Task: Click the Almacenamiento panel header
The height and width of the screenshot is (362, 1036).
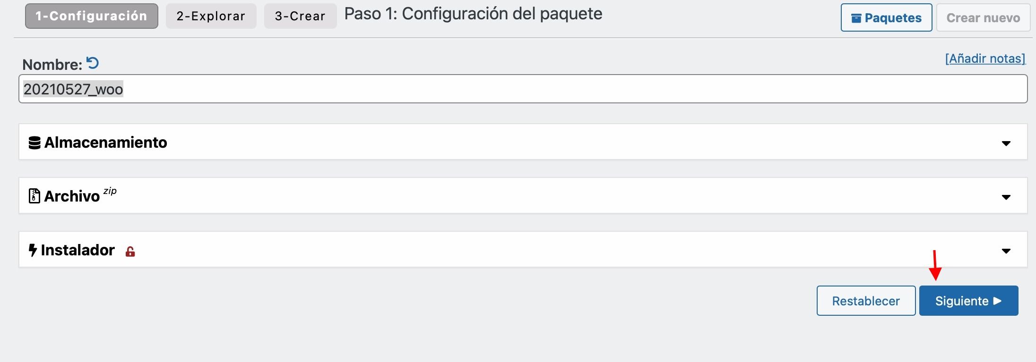Action: pyautogui.click(x=523, y=142)
